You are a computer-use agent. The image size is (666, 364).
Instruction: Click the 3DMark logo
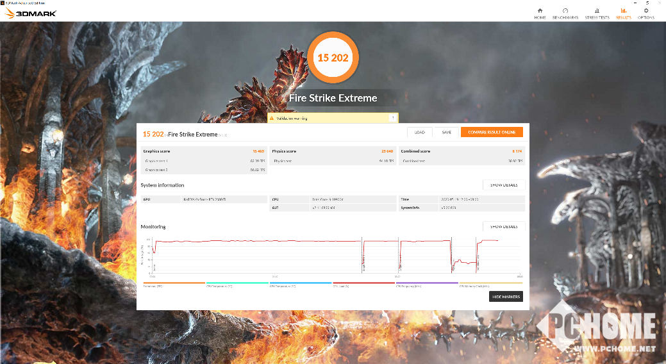31,13
